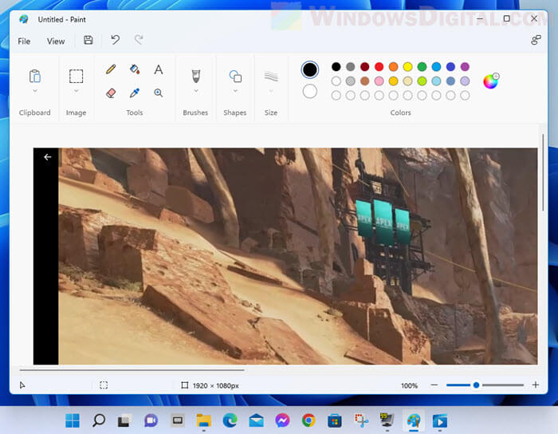Screen dimensions: 558x434
Task: Pick the purple color swatch
Action: [465, 66]
